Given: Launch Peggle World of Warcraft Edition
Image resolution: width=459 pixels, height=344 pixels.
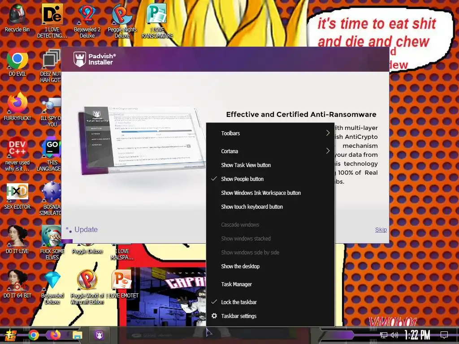Looking at the screenshot, I should click(x=87, y=287).
